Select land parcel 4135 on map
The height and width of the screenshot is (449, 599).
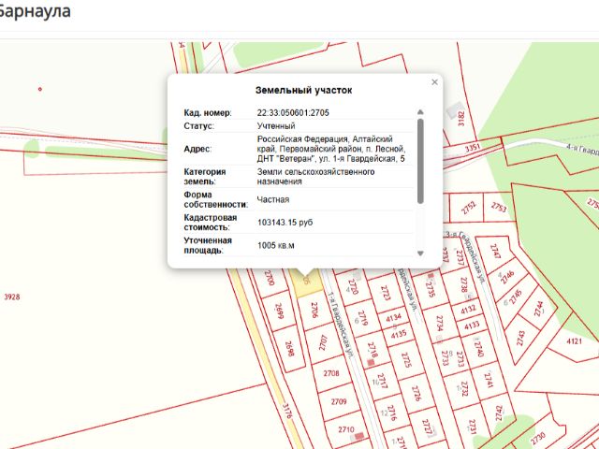point(399,334)
